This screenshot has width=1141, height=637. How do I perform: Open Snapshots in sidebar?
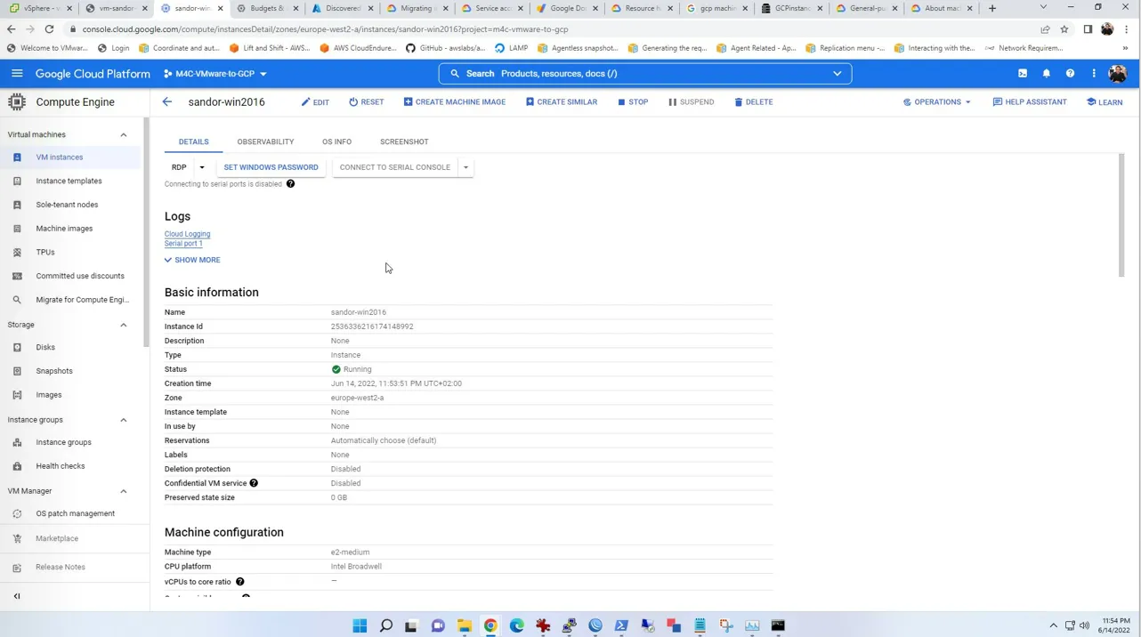(x=69, y=371)
